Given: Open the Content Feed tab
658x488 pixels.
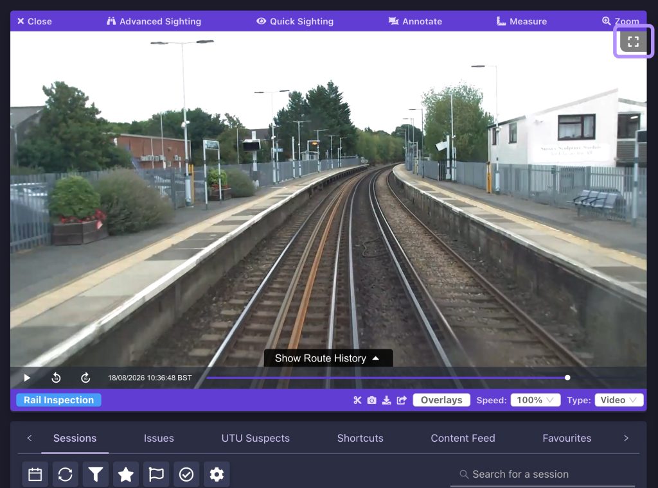Looking at the screenshot, I should coord(463,438).
